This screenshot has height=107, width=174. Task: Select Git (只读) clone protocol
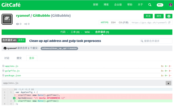click(x=123, y=23)
